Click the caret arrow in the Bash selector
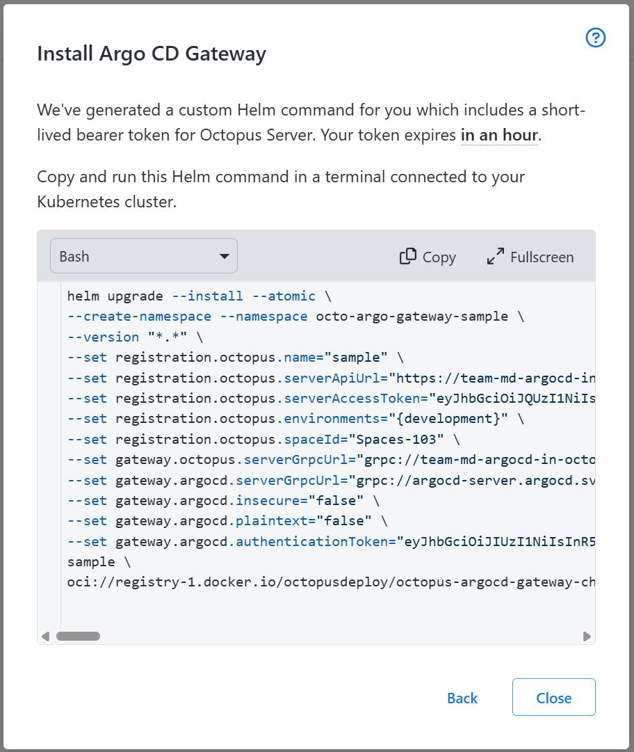The height and width of the screenshot is (752, 634). (225, 256)
